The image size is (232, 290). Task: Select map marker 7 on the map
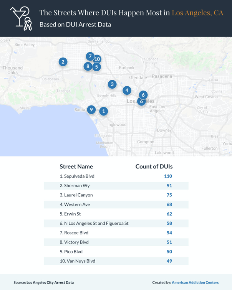click(x=90, y=56)
